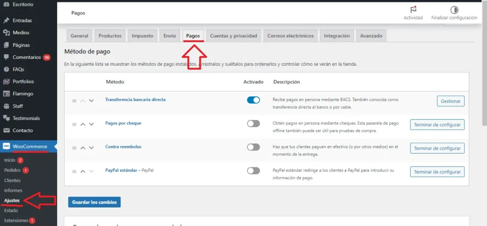
Task: Grab drag handle for Contra reembolso
Action: click(74, 147)
